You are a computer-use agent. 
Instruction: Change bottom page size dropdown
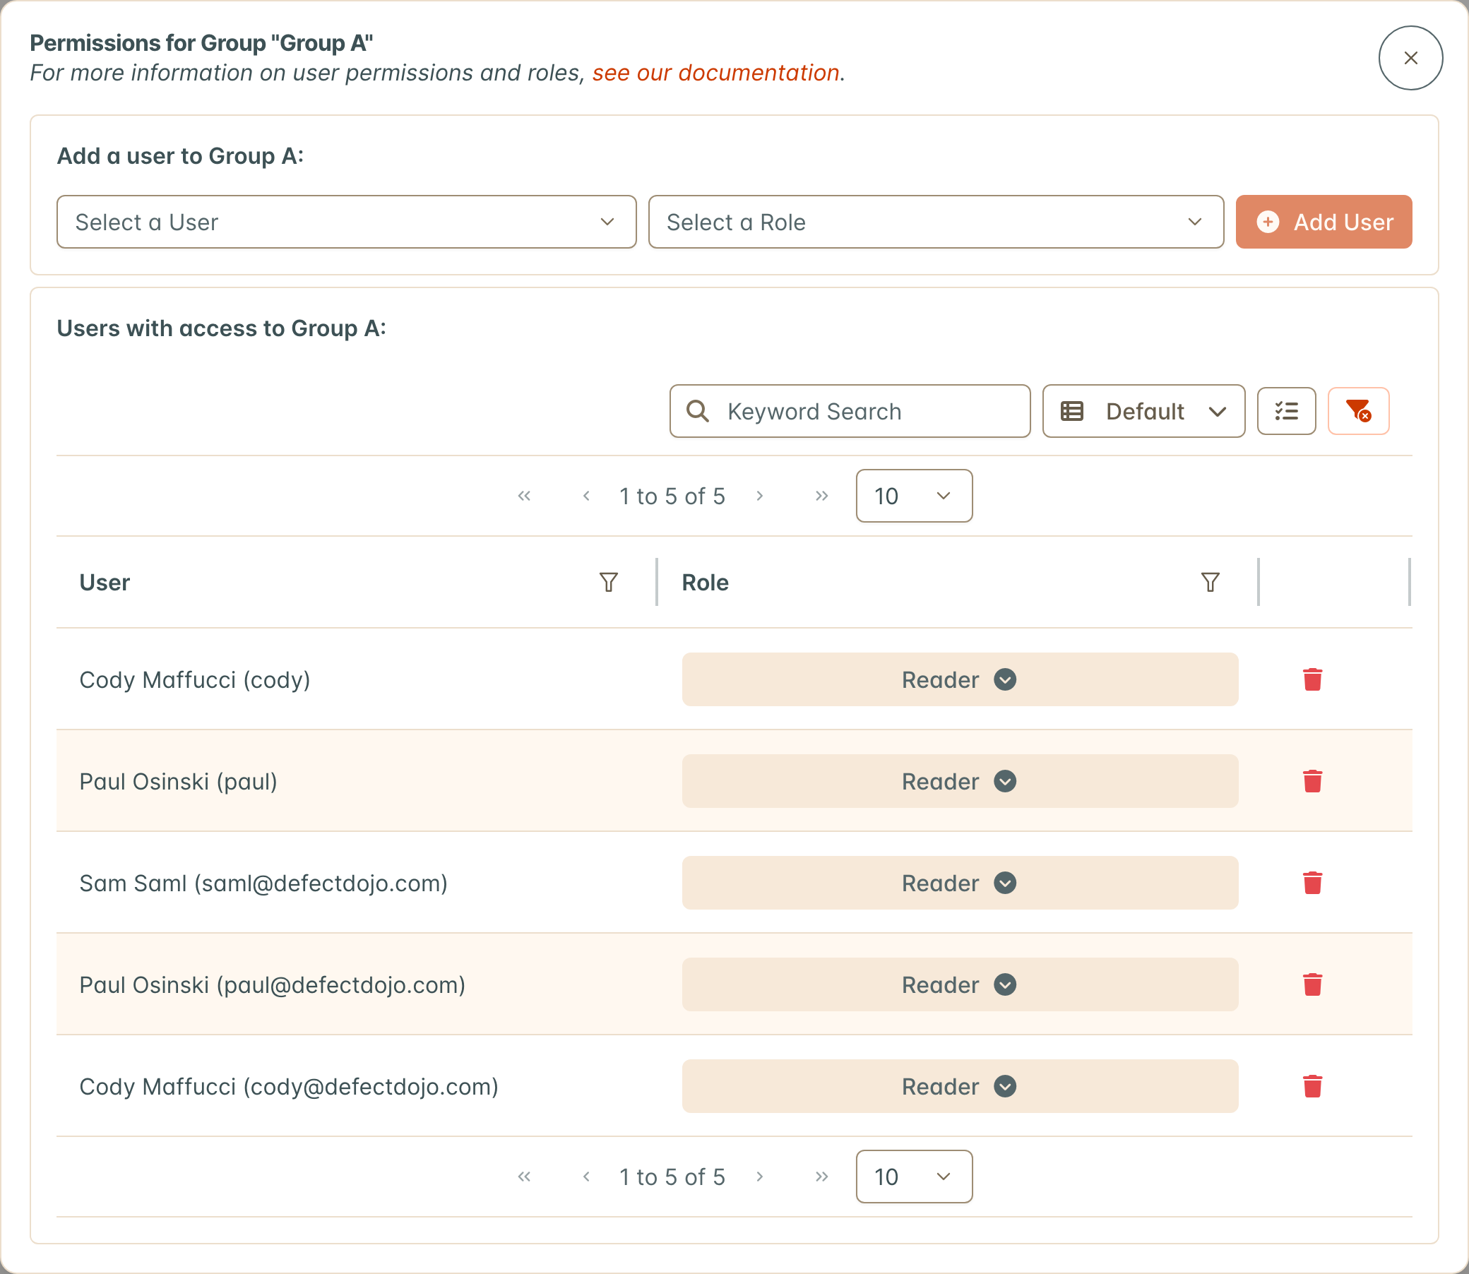click(914, 1177)
